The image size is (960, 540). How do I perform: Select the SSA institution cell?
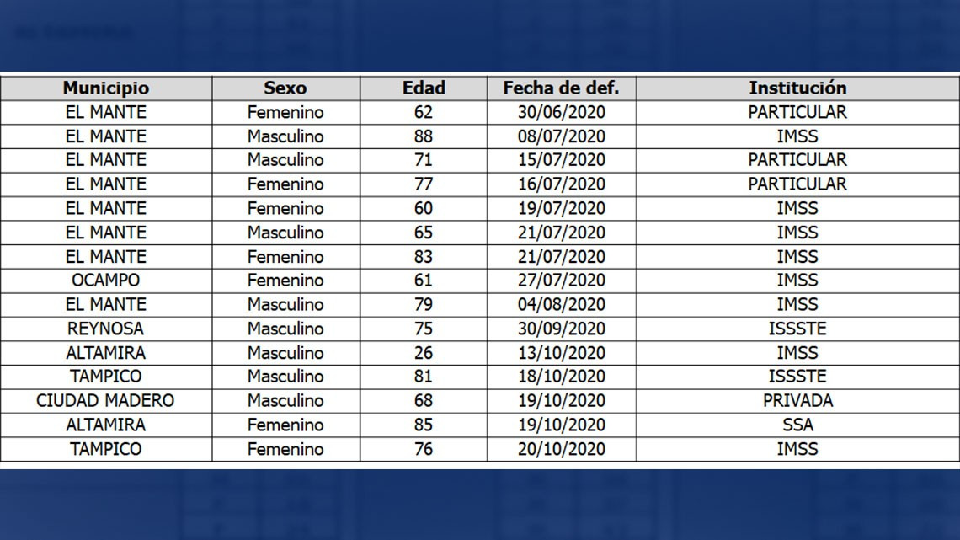pyautogui.click(x=797, y=425)
